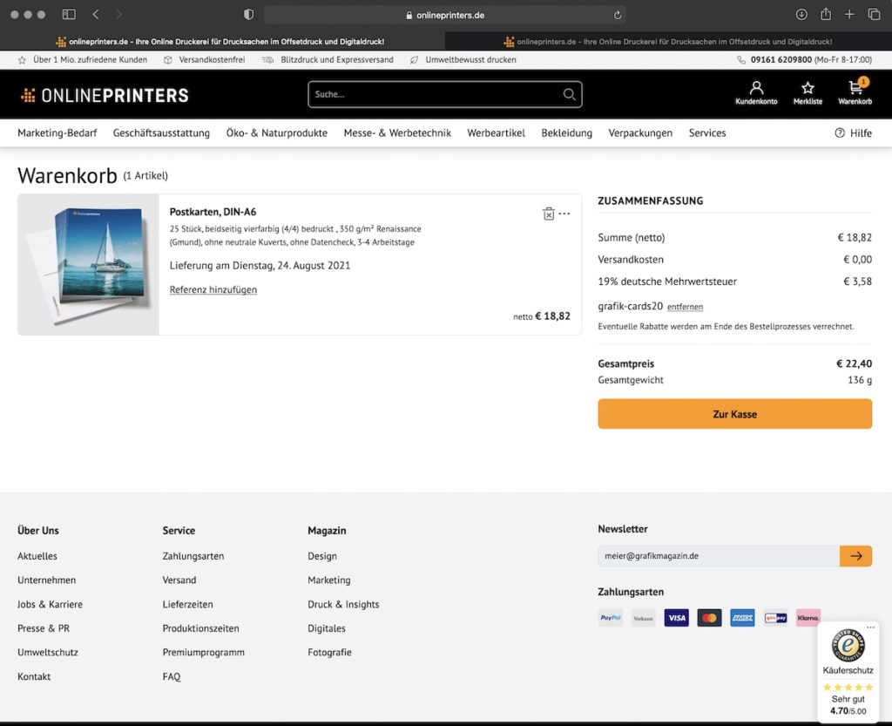Click the Klarna payment icon
Image resolution: width=892 pixels, height=726 pixels.
[x=808, y=617]
